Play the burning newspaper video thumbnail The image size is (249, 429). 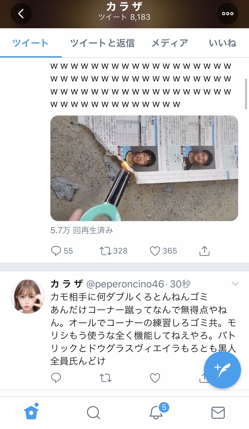click(144, 168)
